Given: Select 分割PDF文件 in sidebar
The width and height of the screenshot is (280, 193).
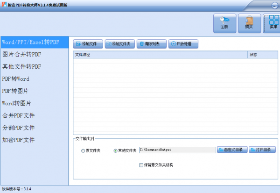Looking at the screenshot, I should (x=35, y=128).
